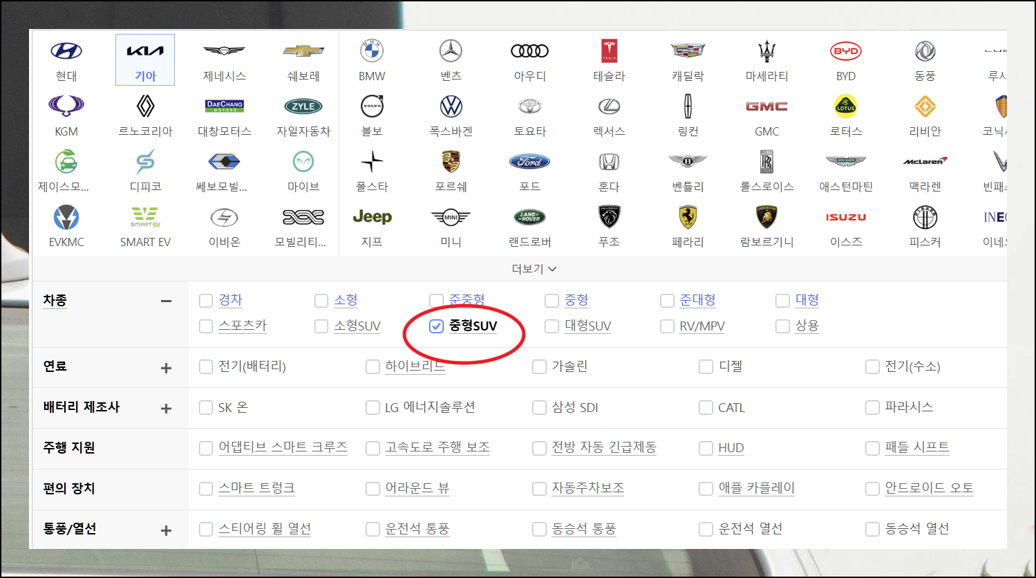
Task: Uncheck the 중형SUV checkbox
Action: tap(436, 326)
